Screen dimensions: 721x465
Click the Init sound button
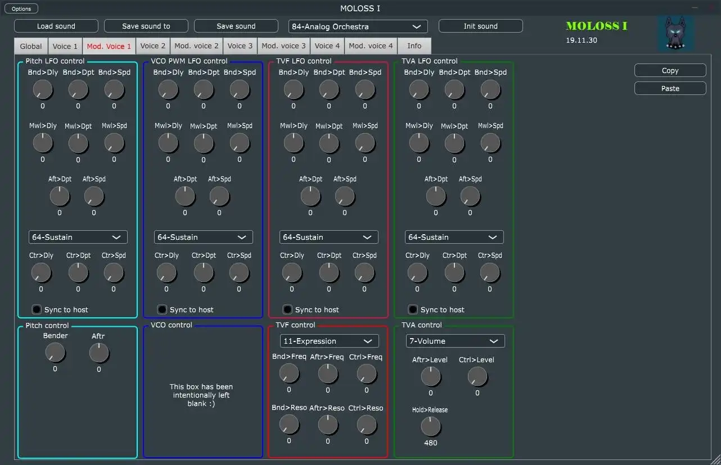click(x=481, y=26)
